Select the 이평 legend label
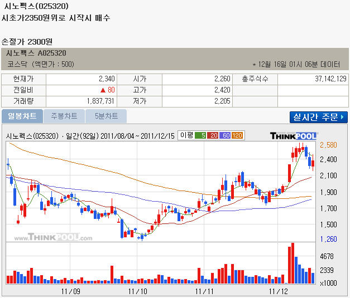The height and width of the screenshot is (298, 350). (186, 135)
